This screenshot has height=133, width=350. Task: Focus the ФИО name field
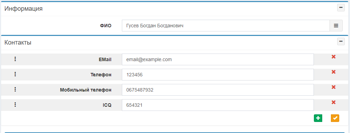(226, 26)
